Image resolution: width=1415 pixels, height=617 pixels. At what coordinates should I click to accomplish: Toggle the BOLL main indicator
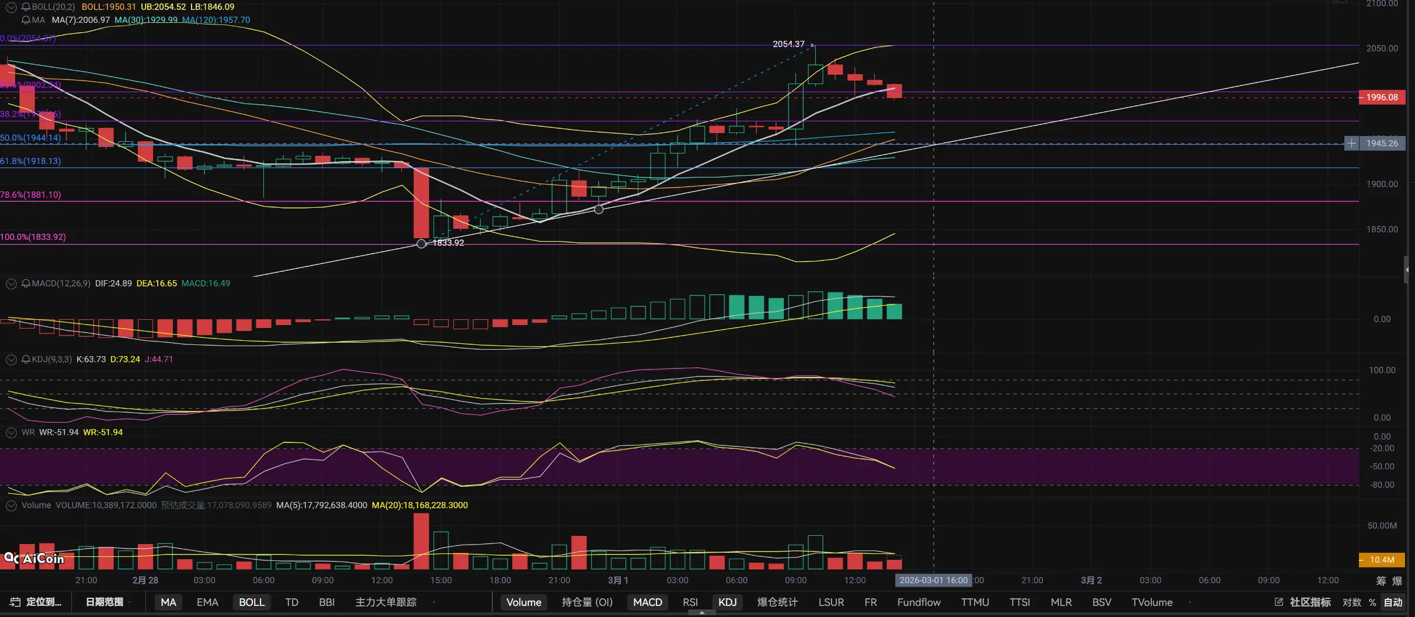pos(252,602)
